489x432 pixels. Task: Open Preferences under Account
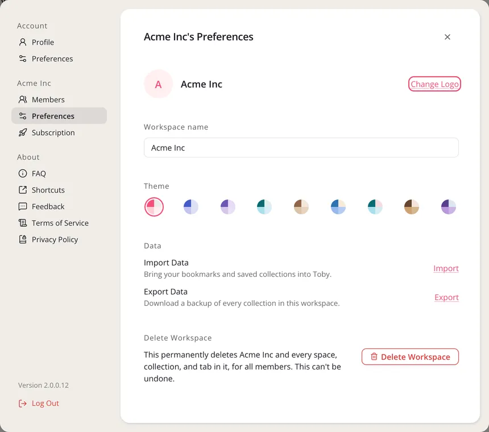[59, 59]
